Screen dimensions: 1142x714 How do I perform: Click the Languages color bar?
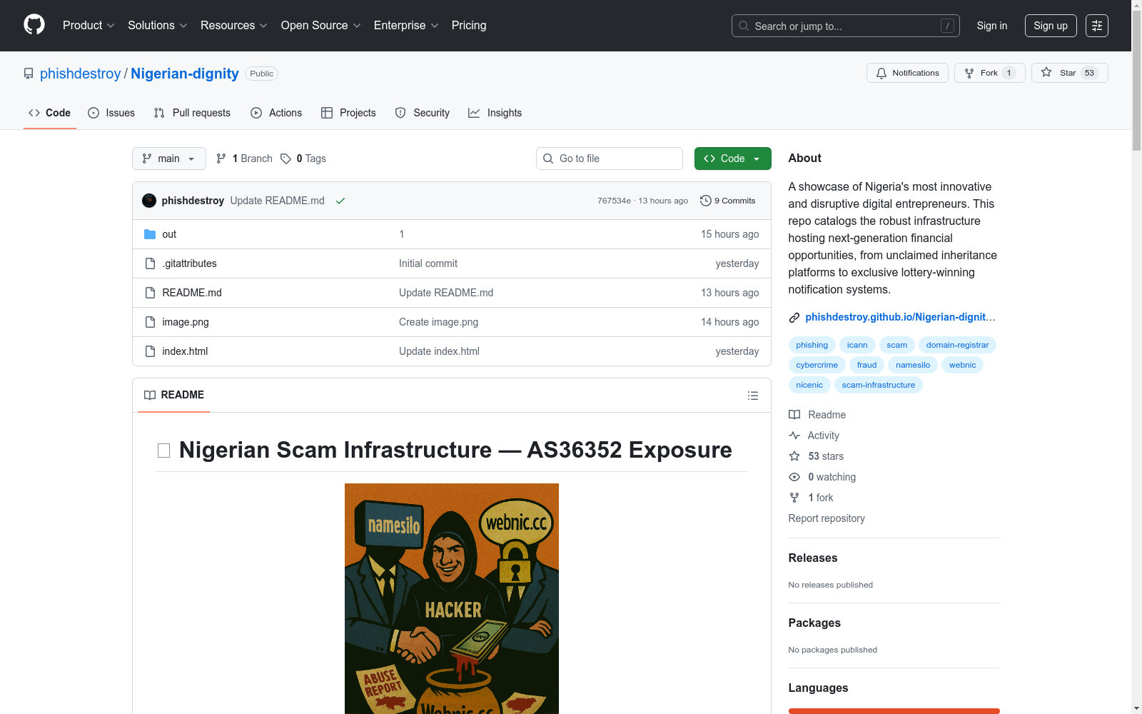pyautogui.click(x=894, y=711)
